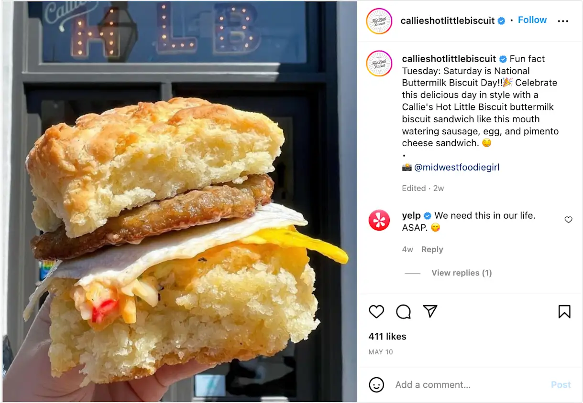Screen dimensions: 583x403
Task: Open the three-dot more options menu
Action: coord(563,21)
